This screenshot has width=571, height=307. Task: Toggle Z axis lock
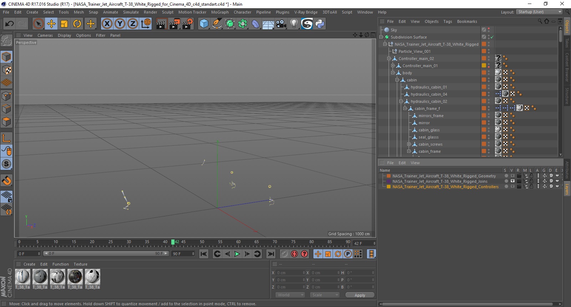click(133, 24)
